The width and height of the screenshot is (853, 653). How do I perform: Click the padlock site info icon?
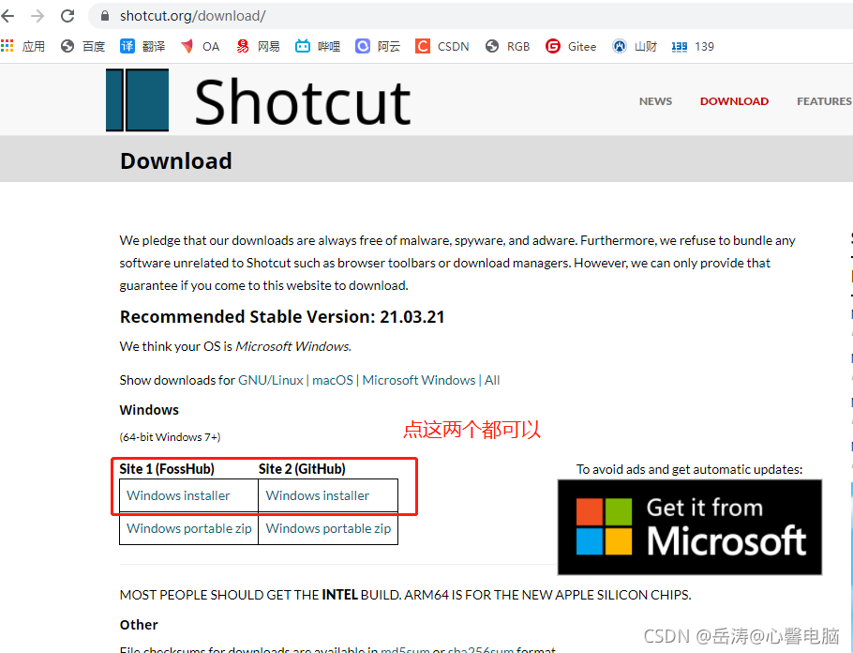[x=105, y=16]
